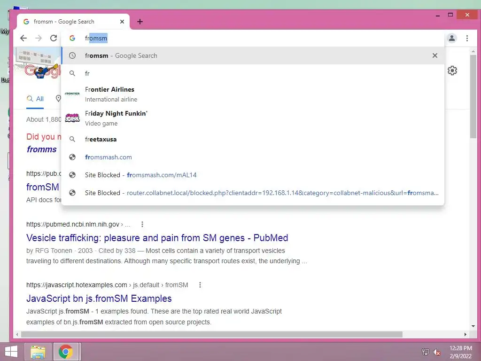Screen dimensions: 481x361
Task: Click the Google doodle logo
Action: [x=37, y=64]
